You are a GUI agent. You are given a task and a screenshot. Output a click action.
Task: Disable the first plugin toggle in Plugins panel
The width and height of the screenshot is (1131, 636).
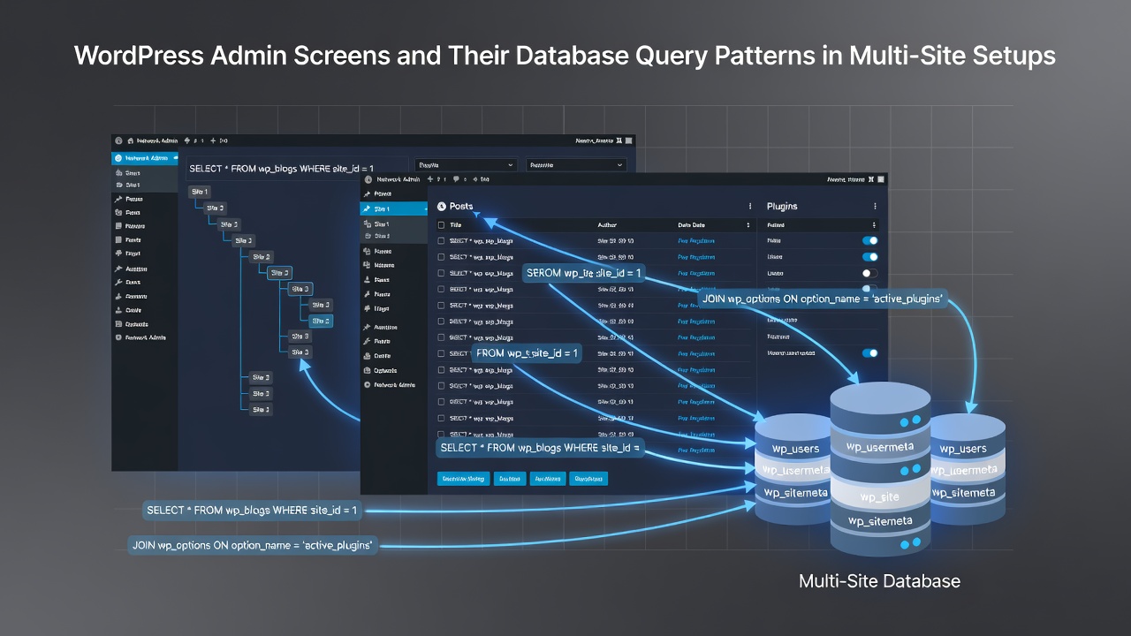pyautogui.click(x=869, y=240)
